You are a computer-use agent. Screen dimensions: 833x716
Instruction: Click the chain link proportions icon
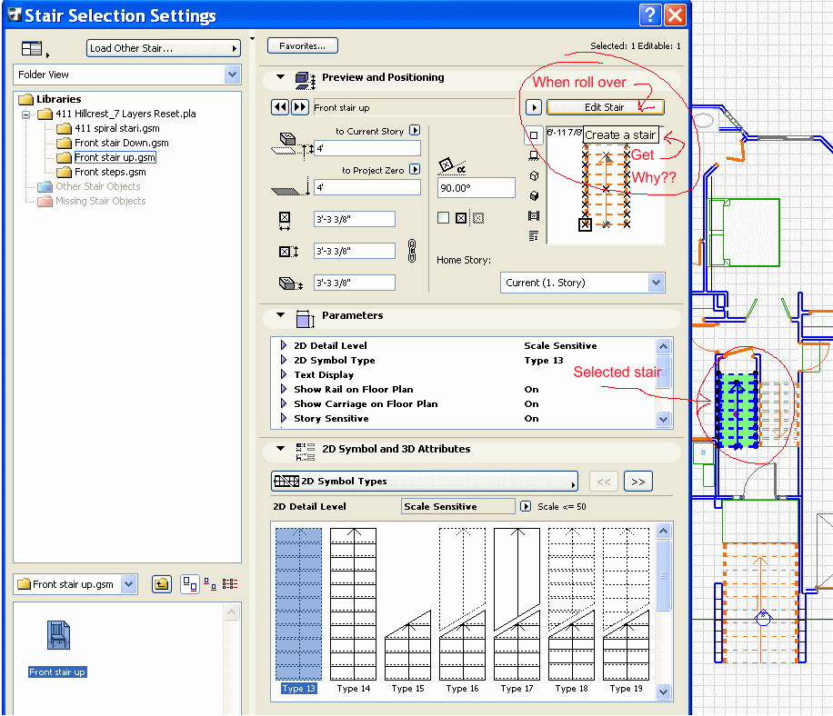coord(411,250)
